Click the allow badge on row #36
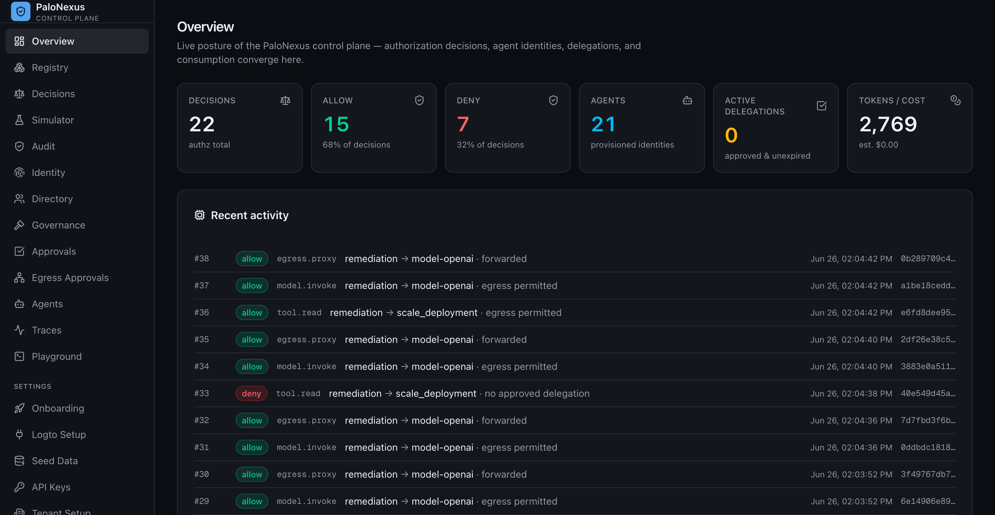Viewport: 995px width, 515px height. tap(252, 312)
